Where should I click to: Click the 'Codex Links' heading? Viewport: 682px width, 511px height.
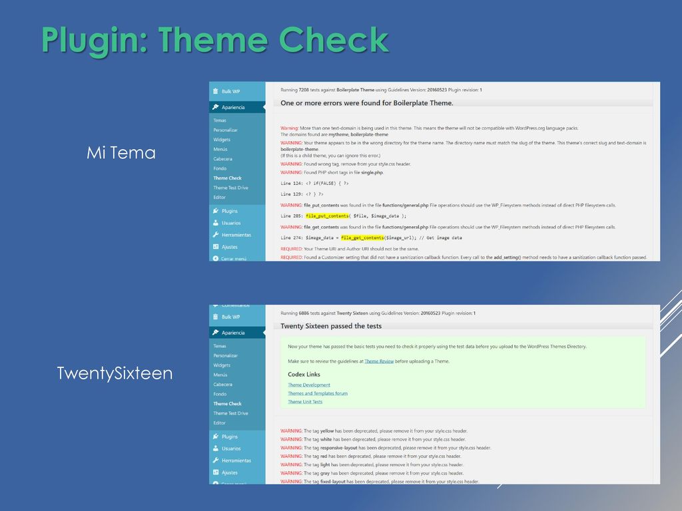point(304,374)
